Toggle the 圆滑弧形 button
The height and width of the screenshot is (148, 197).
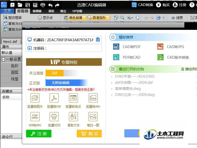98,18
